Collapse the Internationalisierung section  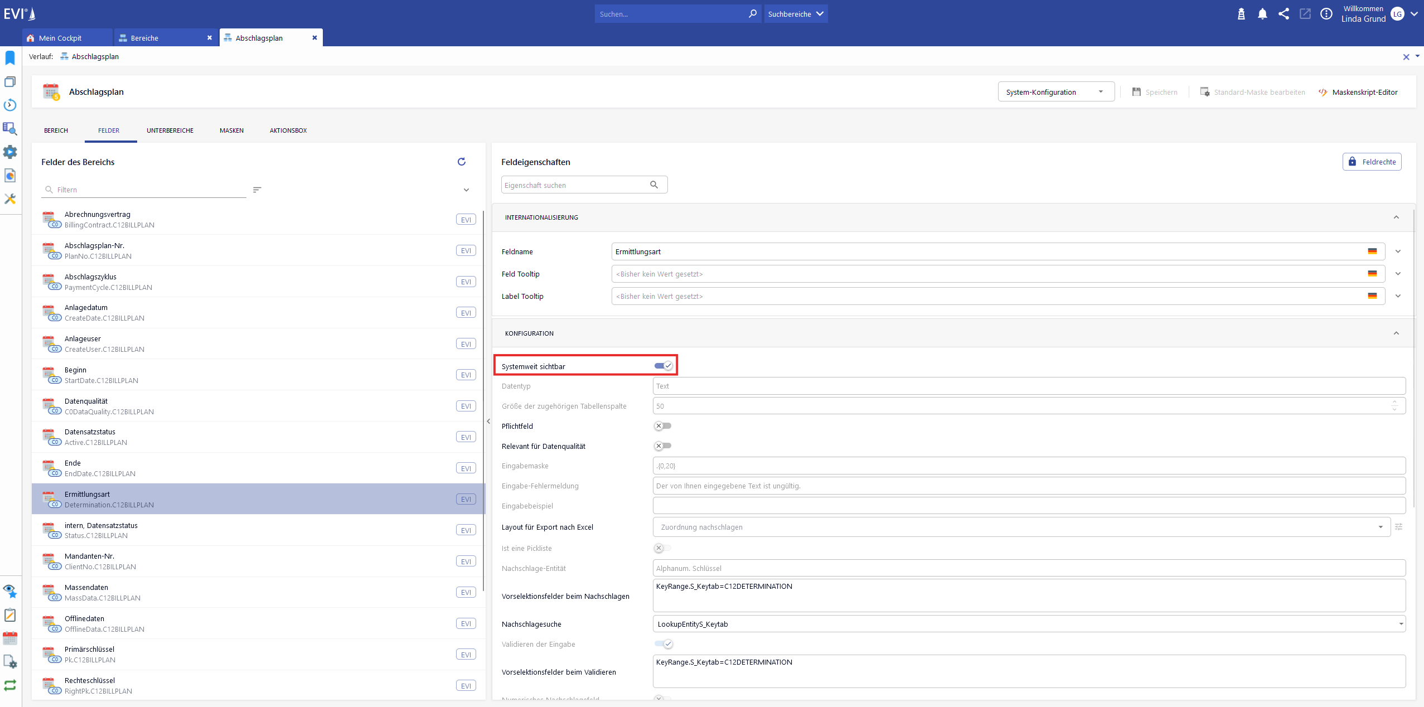pos(1396,217)
